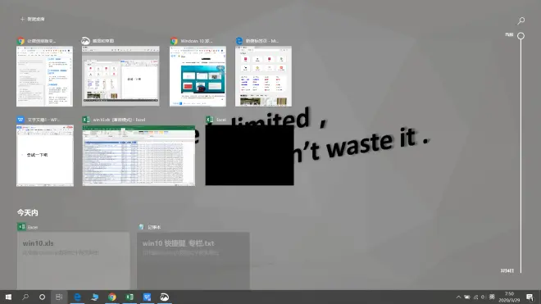This screenshot has width=541, height=304.
Task: Click the blue app icon beside Edge on taskbar
Action: (94, 297)
